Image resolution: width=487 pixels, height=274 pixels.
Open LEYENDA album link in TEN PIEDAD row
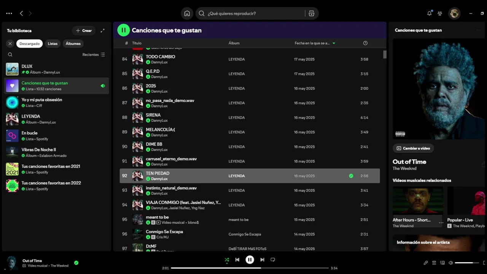click(237, 176)
